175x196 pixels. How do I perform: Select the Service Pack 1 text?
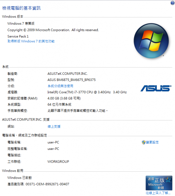[18, 36]
